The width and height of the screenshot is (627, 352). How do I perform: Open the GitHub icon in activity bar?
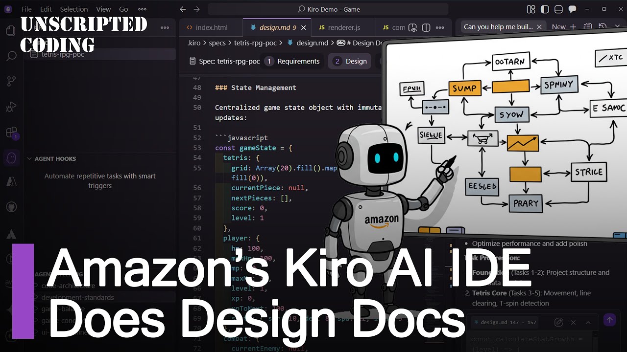11,208
